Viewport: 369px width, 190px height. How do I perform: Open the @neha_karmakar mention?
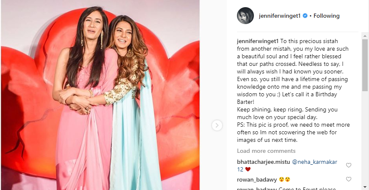click(x=315, y=162)
